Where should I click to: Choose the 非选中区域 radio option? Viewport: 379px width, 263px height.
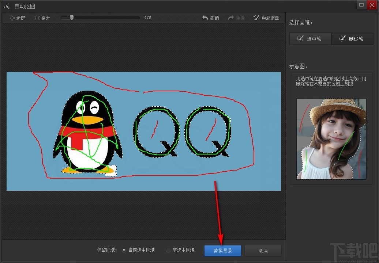pos(168,250)
